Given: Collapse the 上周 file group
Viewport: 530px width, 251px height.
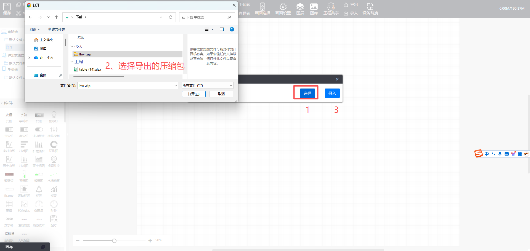Looking at the screenshot, I should 72,62.
